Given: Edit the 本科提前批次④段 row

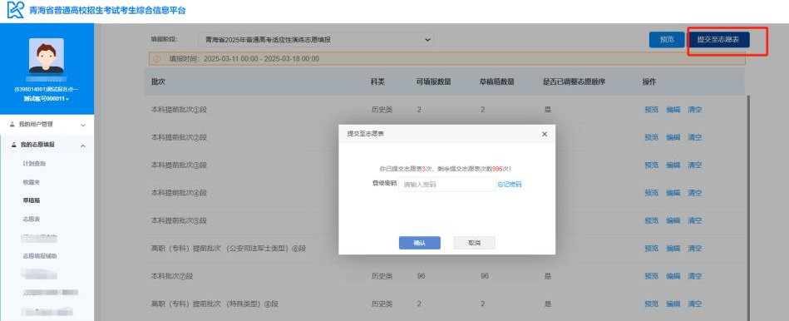Looking at the screenshot, I should (x=673, y=193).
